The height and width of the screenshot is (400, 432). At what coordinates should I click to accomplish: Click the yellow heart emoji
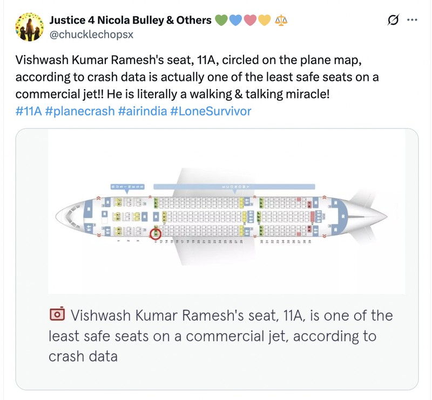(264, 20)
